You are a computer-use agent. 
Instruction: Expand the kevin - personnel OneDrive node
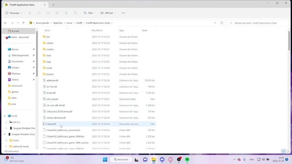(x=5, y=37)
